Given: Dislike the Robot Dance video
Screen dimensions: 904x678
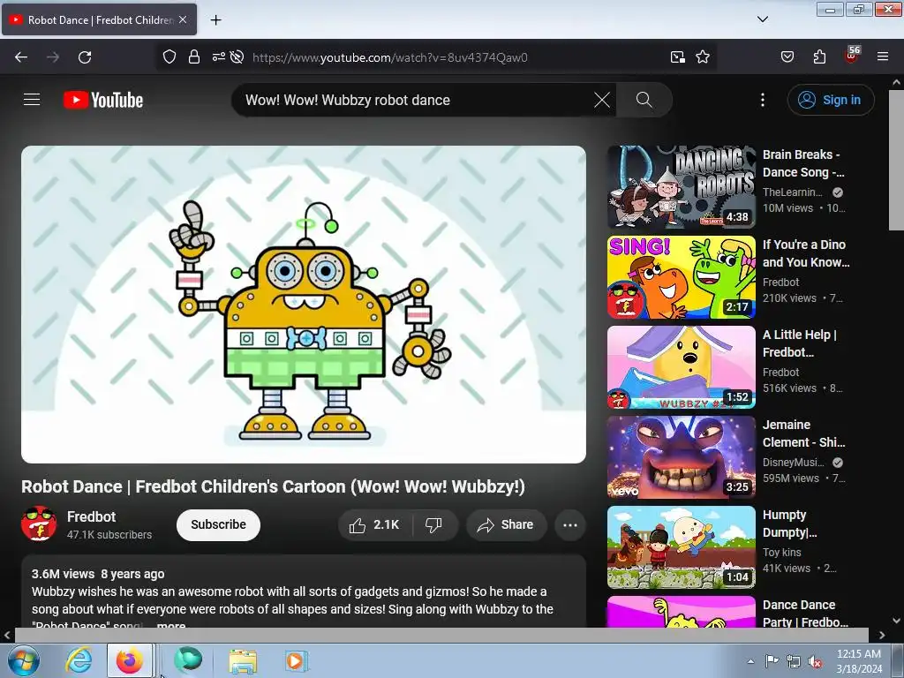Looking at the screenshot, I should [x=434, y=524].
